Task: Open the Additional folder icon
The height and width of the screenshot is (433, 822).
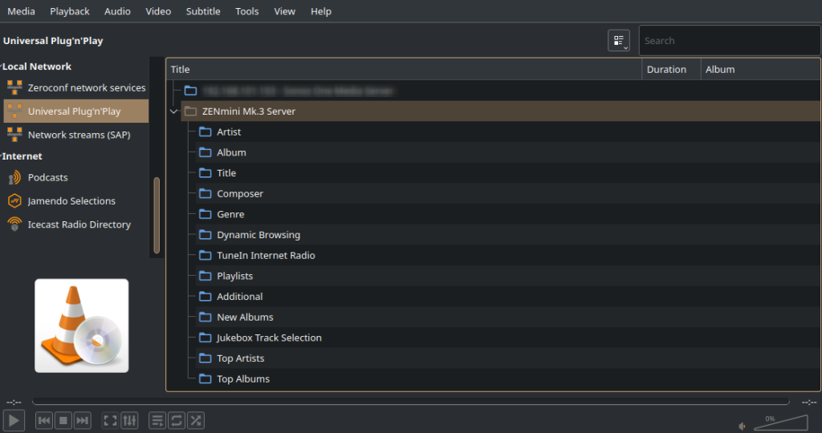Action: [x=205, y=297]
